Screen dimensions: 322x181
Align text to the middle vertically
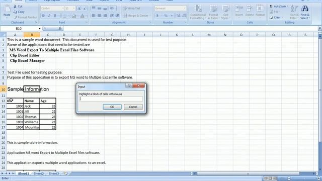pos(100,9)
